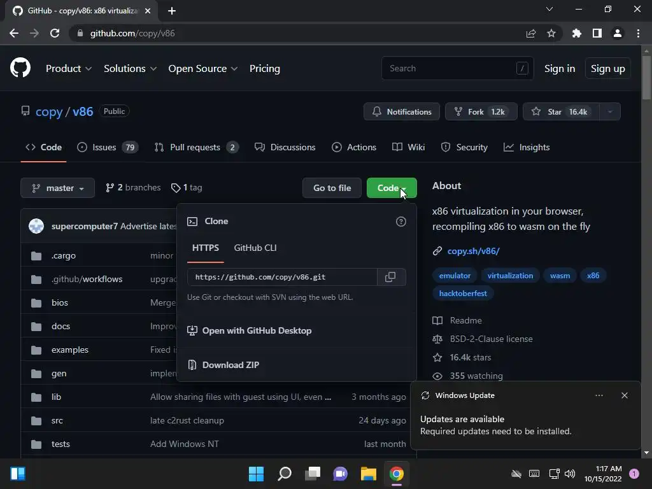Screen dimensions: 652x489
Task: Choose Open with GitHub Desktop
Action: click(x=249, y=330)
